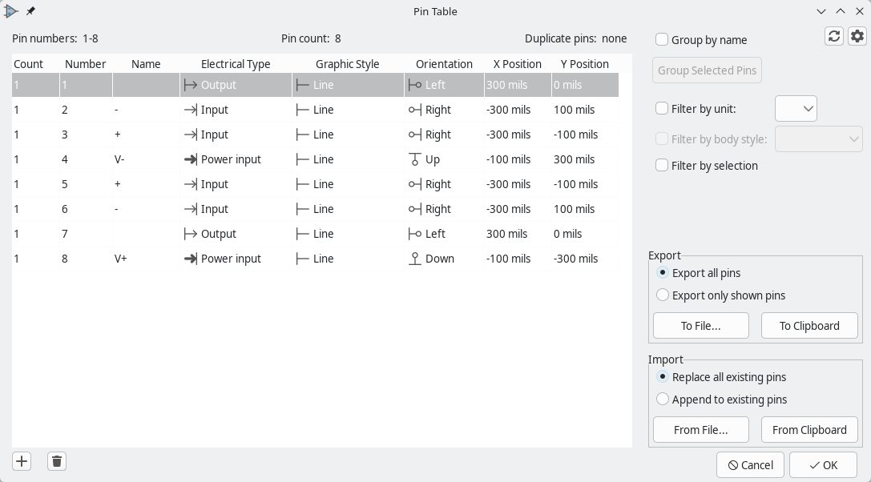Viewport: 871px width, 482px height.
Task: Open the column settings gear icon
Action: point(857,36)
